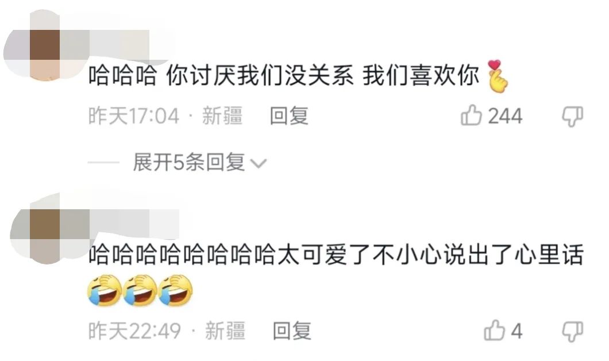Click the last laughing-crying emoji
609x361 pixels.
pyautogui.click(x=176, y=290)
